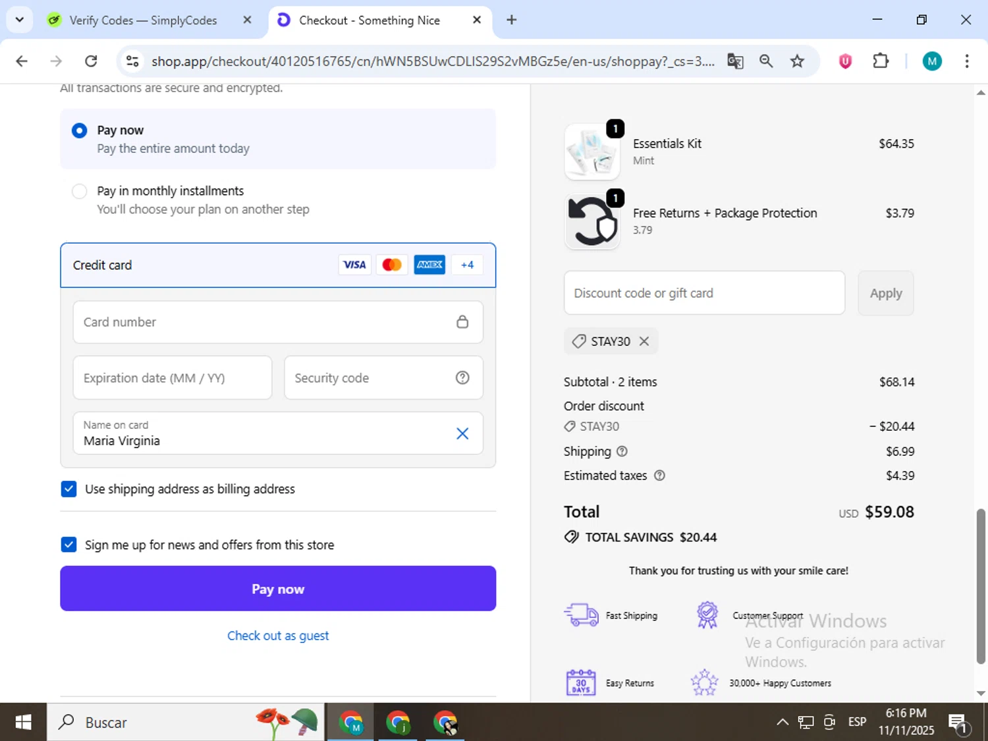Open the Chrome profile M avatar
Image resolution: width=988 pixels, height=741 pixels.
pyautogui.click(x=932, y=61)
